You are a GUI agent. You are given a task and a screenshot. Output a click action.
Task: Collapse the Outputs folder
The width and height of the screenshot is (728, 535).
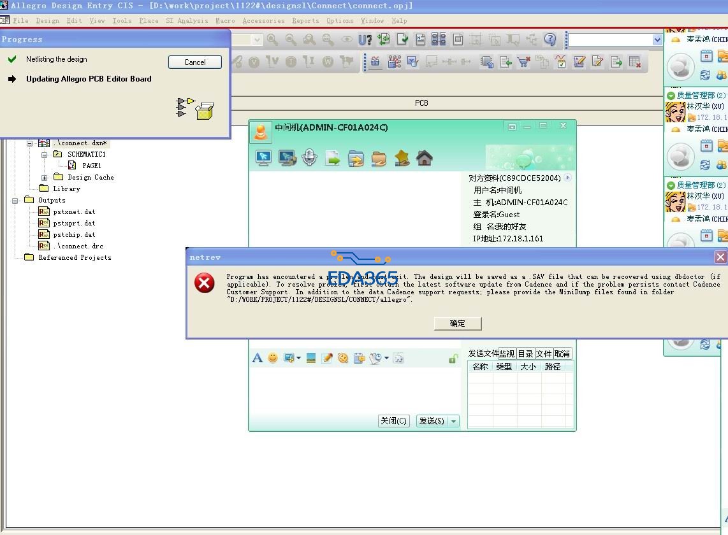tap(15, 201)
